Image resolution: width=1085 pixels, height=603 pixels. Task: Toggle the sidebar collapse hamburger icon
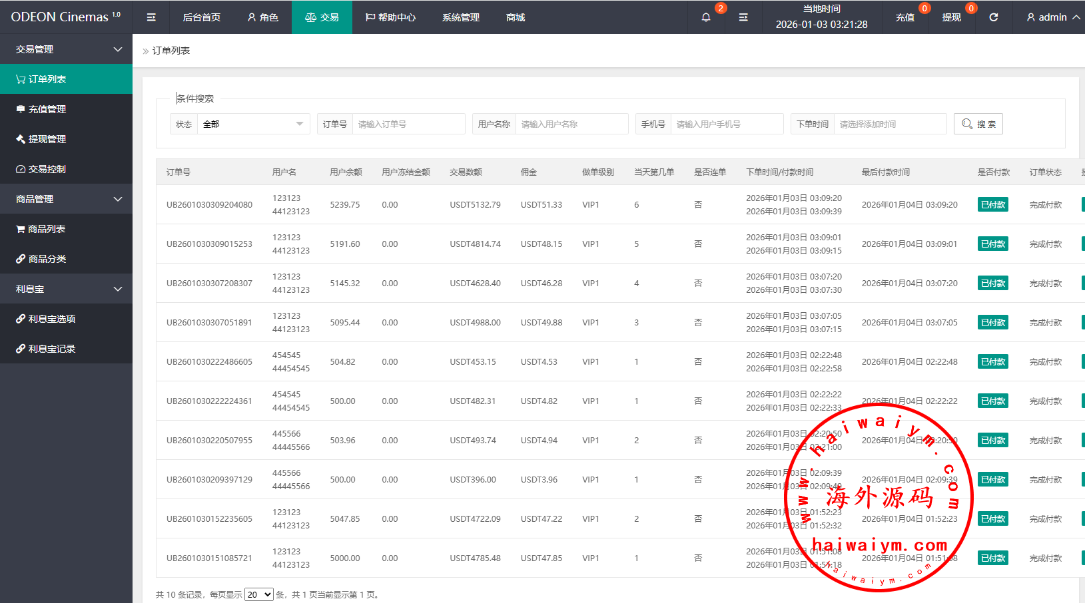point(151,17)
